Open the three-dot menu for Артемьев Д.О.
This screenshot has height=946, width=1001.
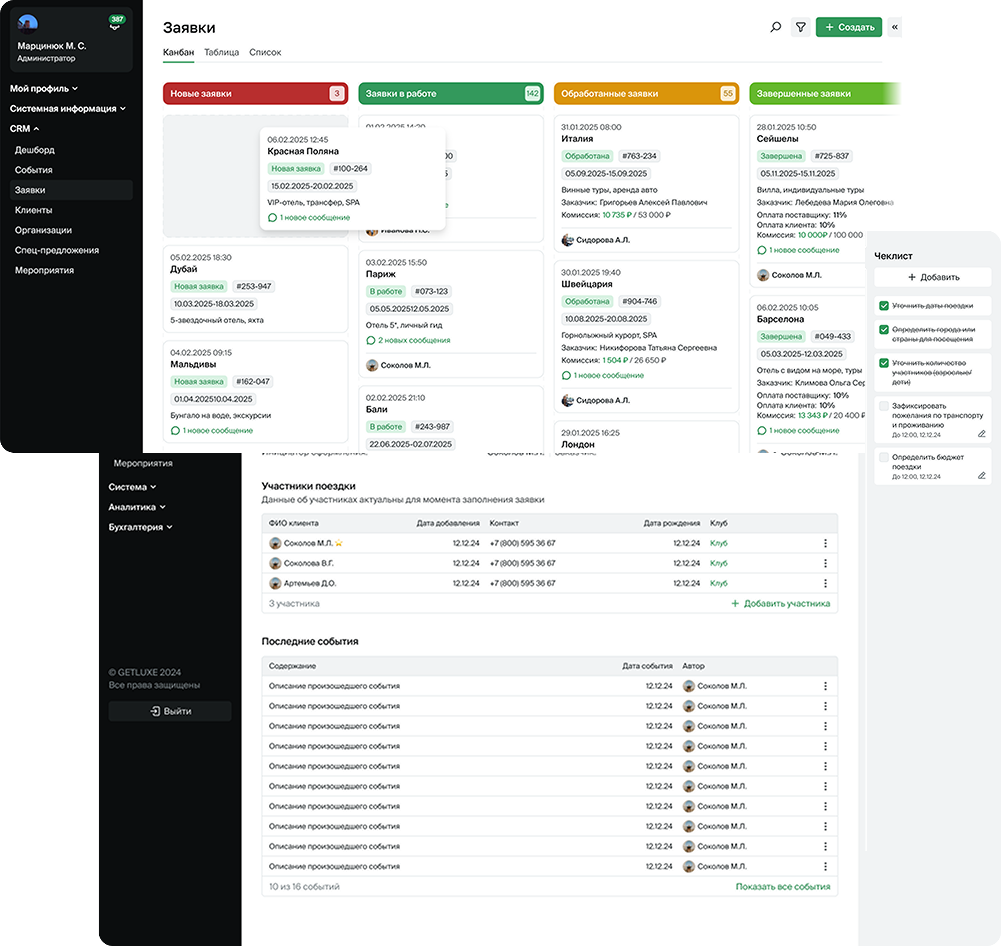pyautogui.click(x=825, y=584)
